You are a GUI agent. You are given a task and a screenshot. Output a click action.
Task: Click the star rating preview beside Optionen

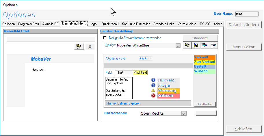146,59
